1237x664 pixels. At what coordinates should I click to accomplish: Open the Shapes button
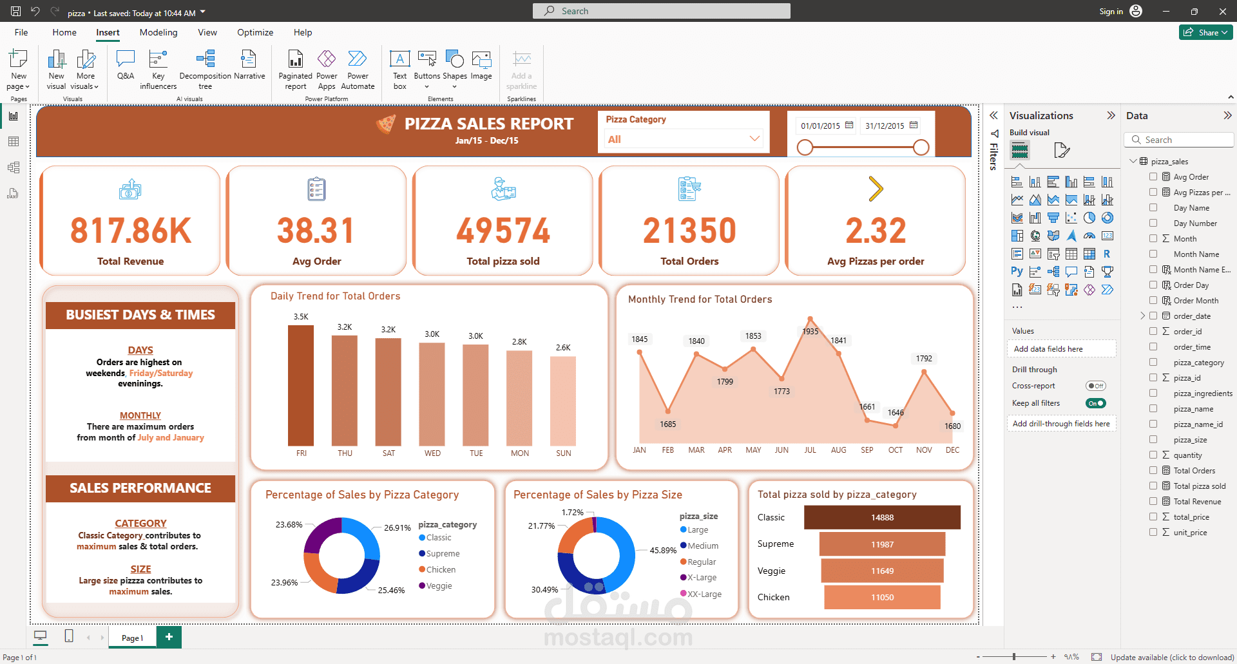(455, 70)
